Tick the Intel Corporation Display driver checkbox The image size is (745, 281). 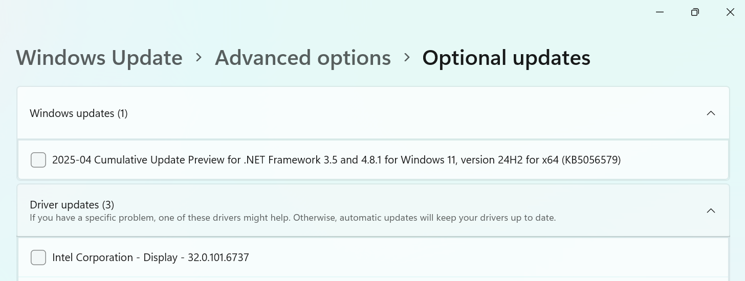[38, 257]
